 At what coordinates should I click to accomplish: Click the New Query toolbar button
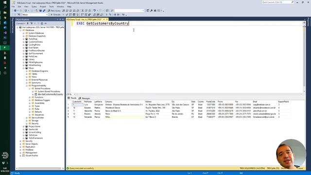tap(54, 11)
